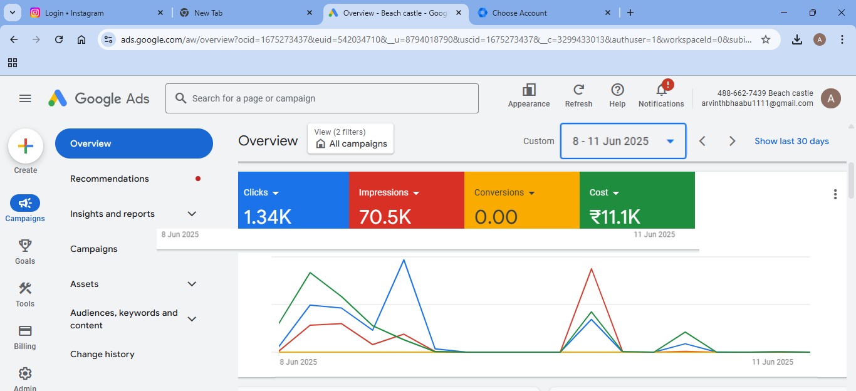The height and width of the screenshot is (391, 856).
Task: Click Show last 30 days link
Action: (x=791, y=141)
